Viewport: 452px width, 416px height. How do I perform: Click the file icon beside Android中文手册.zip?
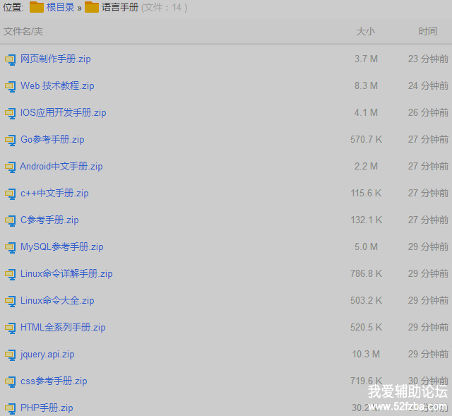pos(10,167)
